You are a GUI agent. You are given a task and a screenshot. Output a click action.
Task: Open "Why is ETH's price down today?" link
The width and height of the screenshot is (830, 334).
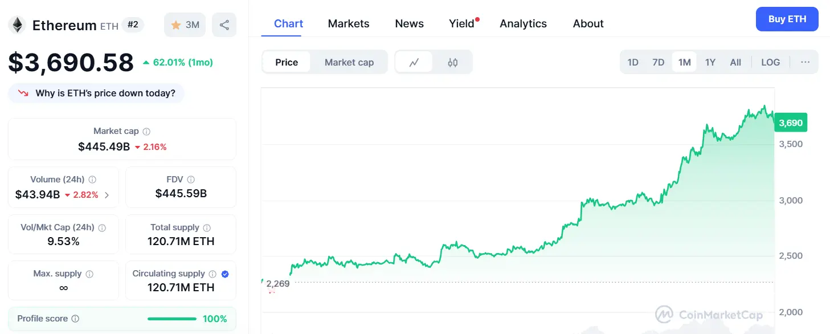click(x=105, y=93)
